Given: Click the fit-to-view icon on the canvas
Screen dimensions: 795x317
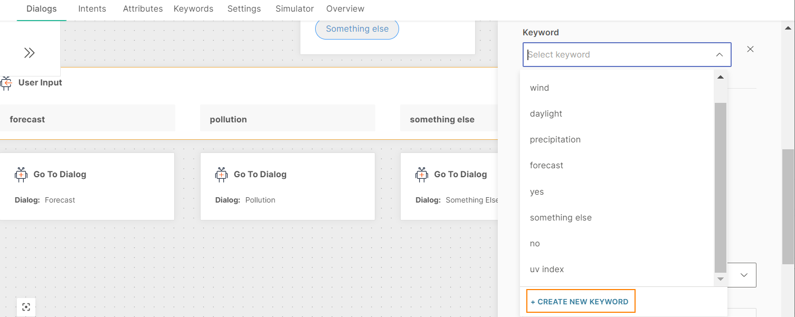Looking at the screenshot, I should [26, 306].
